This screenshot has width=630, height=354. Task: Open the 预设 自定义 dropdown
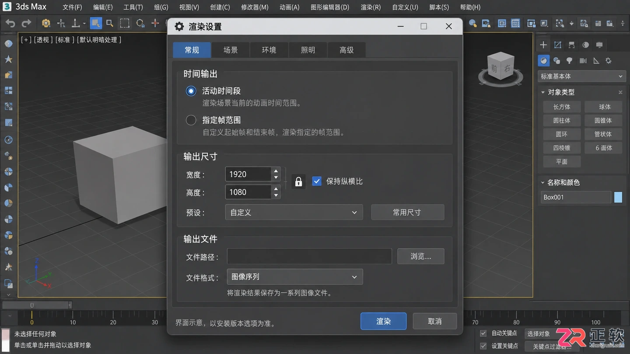(294, 212)
